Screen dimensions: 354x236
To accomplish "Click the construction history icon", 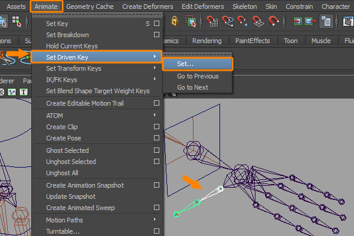I will click(x=326, y=22).
